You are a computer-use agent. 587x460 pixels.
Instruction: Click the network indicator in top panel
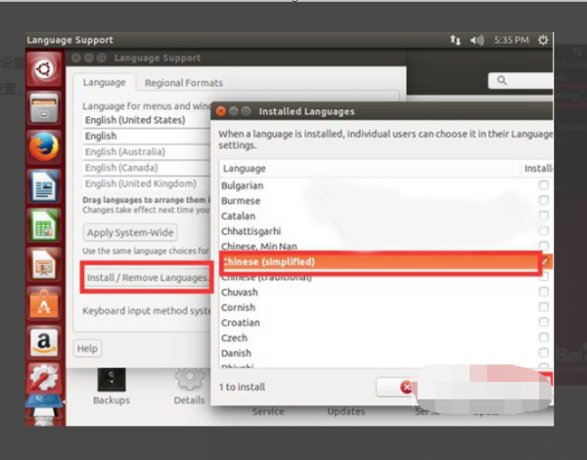(x=455, y=40)
